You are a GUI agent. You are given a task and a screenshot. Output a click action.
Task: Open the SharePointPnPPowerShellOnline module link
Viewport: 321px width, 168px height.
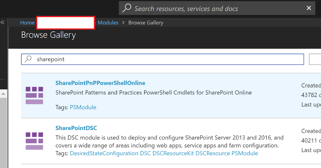100,83
